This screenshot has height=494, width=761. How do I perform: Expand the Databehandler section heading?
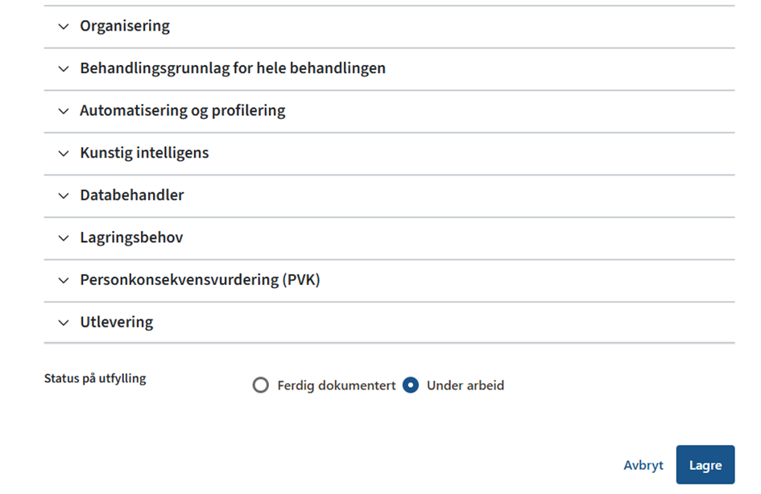pos(132,196)
